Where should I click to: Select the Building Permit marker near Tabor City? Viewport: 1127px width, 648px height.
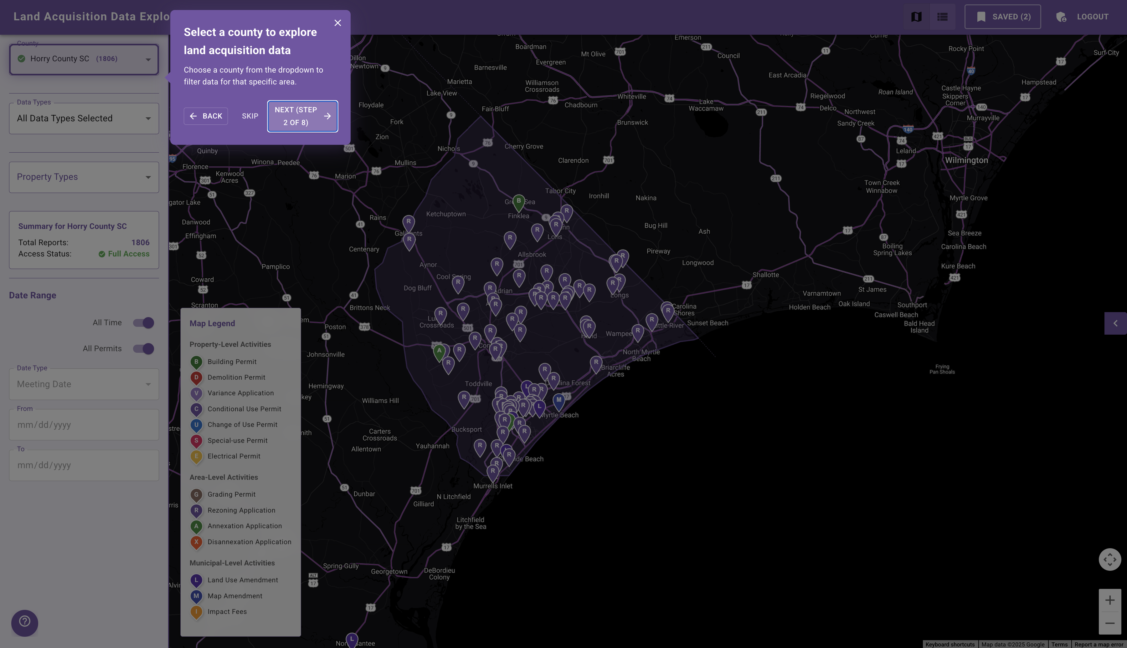(518, 201)
